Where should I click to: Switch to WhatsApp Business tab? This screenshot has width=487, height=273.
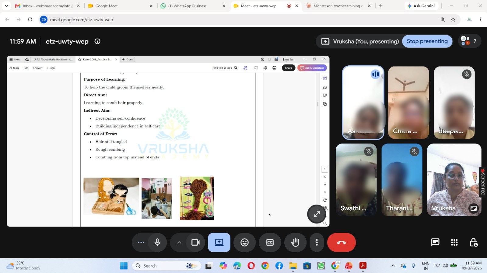(x=193, y=6)
